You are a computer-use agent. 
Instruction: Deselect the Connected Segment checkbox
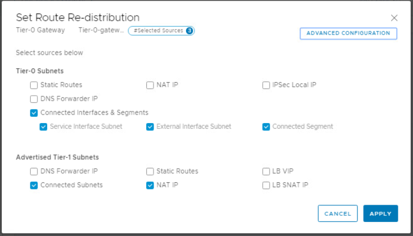(266, 127)
